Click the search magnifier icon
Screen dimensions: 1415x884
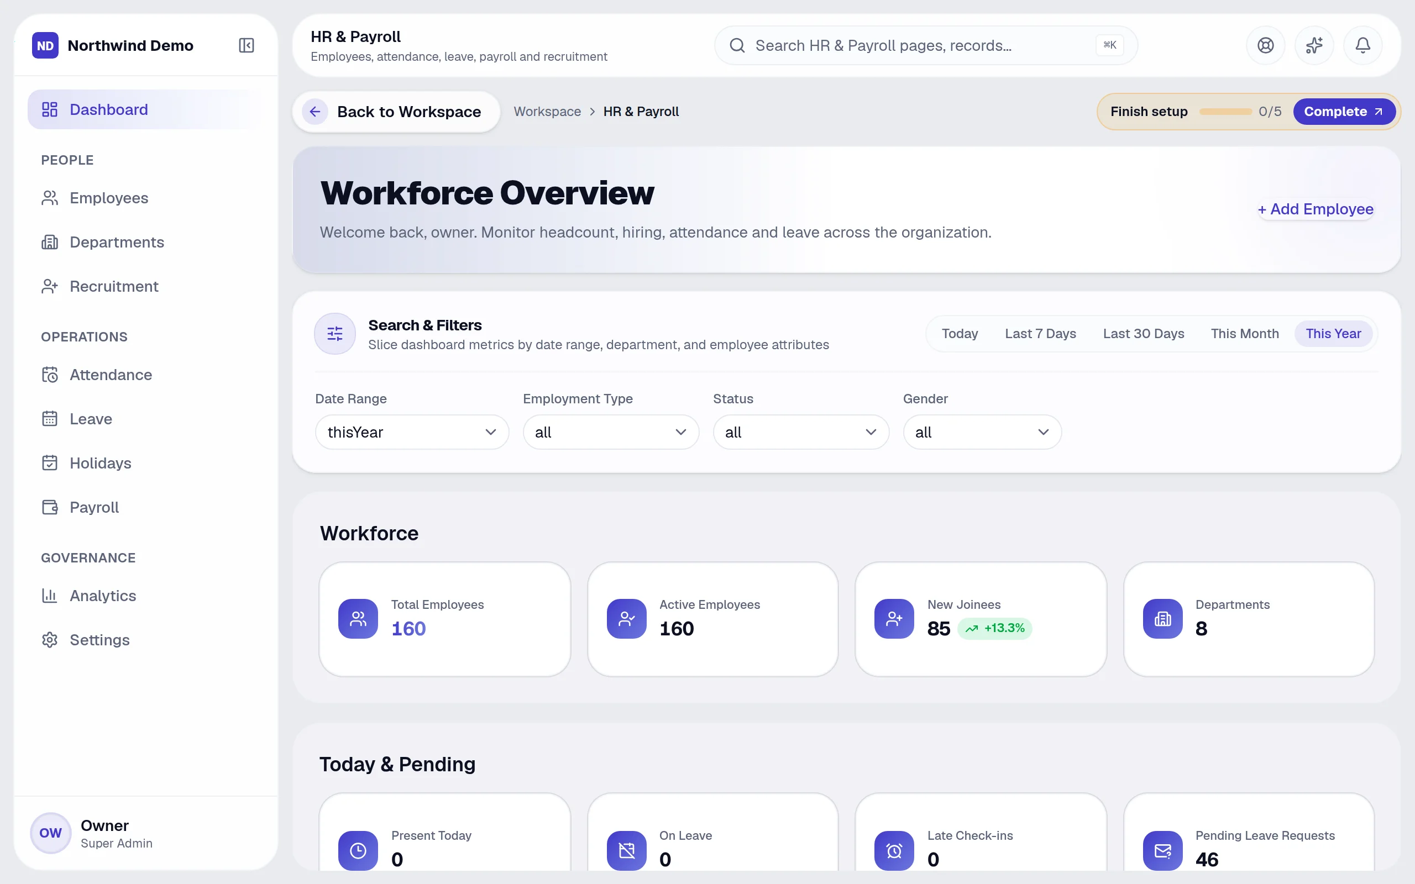pyautogui.click(x=737, y=45)
